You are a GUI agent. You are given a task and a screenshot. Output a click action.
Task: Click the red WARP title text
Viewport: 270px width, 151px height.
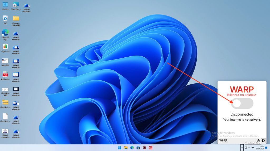point(242,89)
